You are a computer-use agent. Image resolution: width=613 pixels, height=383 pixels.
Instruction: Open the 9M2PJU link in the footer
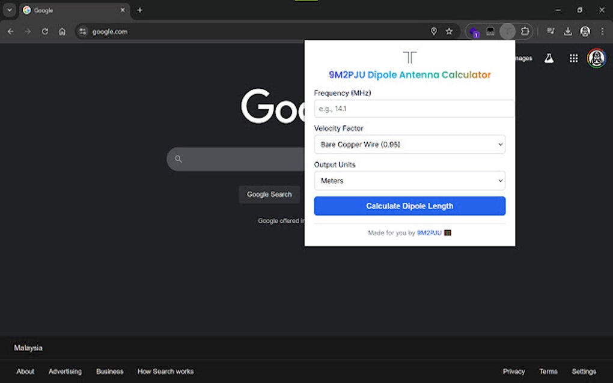429,233
